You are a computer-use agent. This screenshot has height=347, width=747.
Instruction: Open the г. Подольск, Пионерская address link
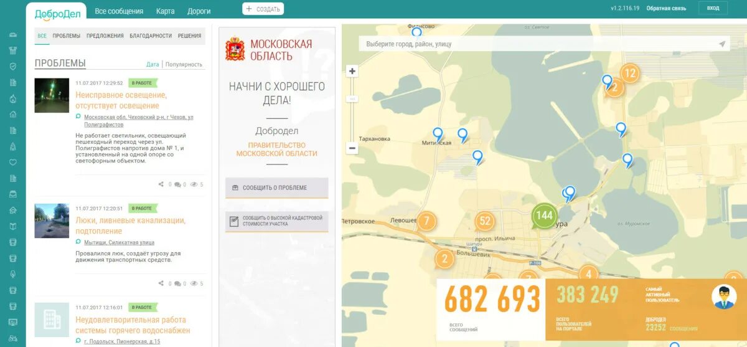[122, 341]
